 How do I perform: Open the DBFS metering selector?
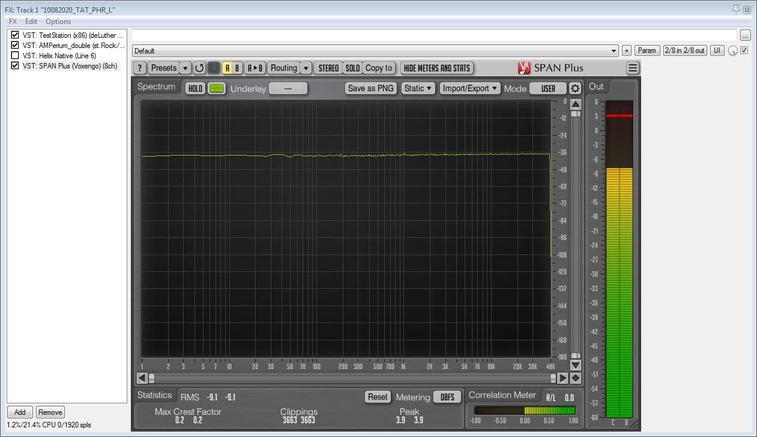pyautogui.click(x=447, y=397)
